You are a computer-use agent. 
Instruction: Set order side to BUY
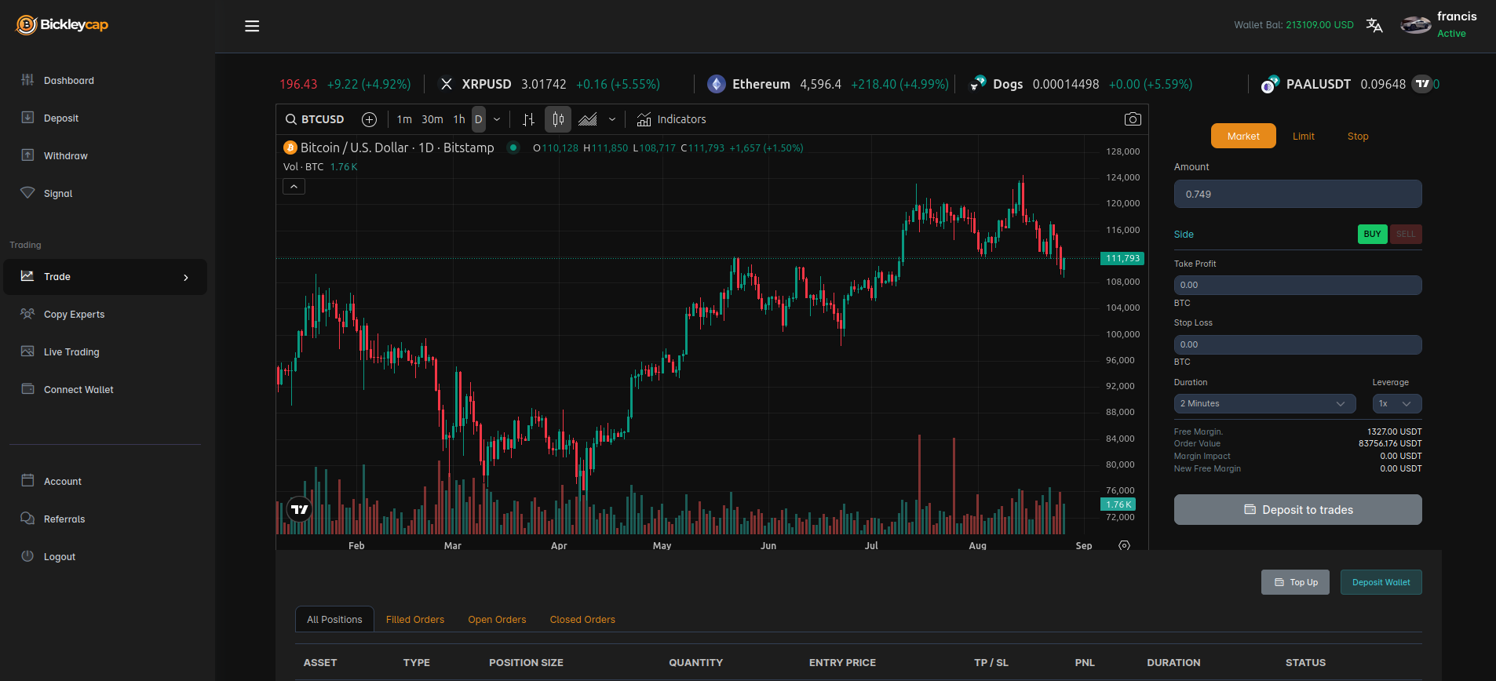tap(1372, 234)
